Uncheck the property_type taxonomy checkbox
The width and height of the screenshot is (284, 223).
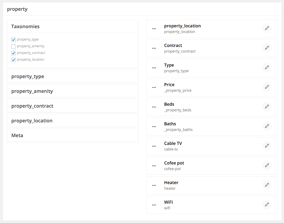[13, 40]
